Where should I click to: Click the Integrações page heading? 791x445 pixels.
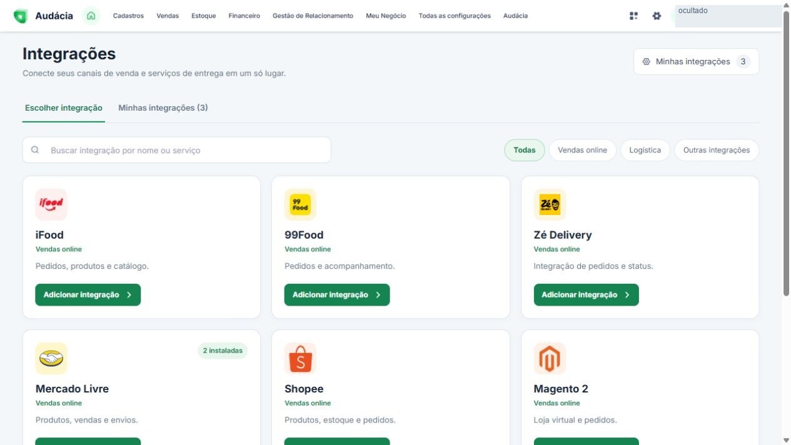pyautogui.click(x=69, y=54)
